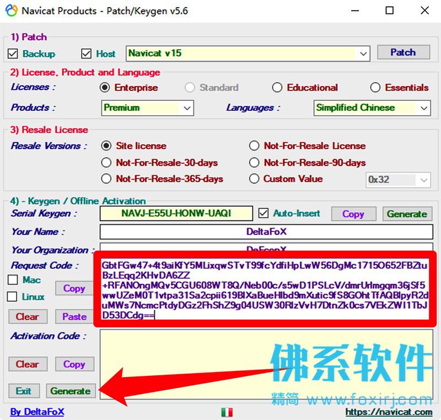Maximize the Patch/Keygen window
The height and width of the screenshot is (420, 441).
389,10
